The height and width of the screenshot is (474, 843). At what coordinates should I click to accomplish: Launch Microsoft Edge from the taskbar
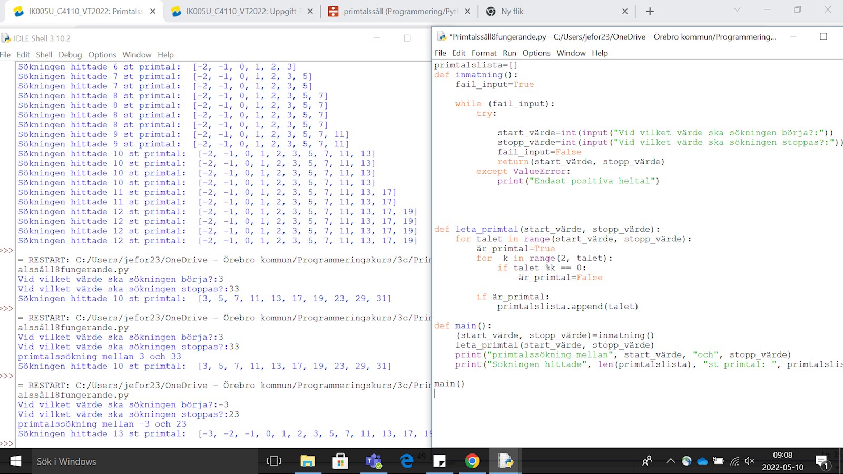pos(406,461)
